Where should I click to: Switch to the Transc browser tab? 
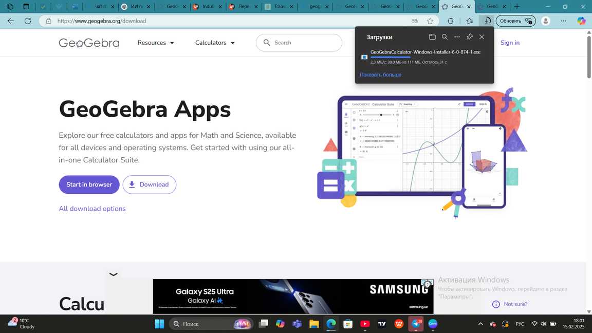point(276,7)
